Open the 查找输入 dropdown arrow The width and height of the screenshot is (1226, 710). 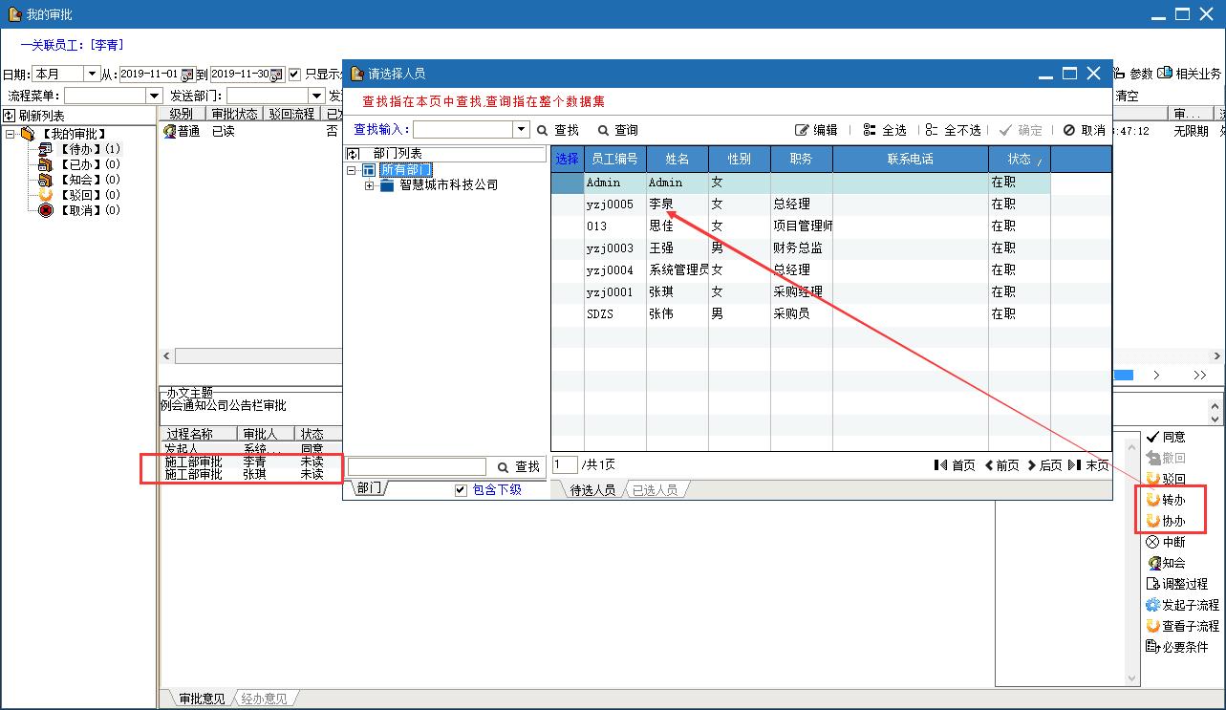521,130
